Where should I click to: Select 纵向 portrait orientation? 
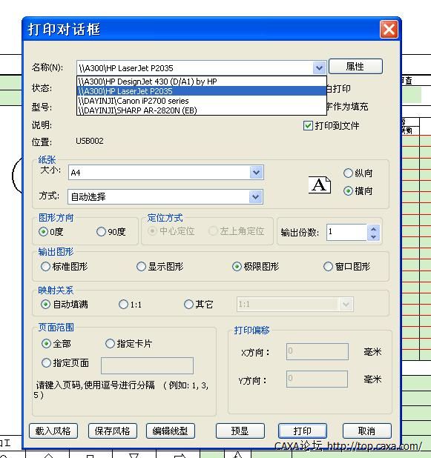tap(348, 173)
